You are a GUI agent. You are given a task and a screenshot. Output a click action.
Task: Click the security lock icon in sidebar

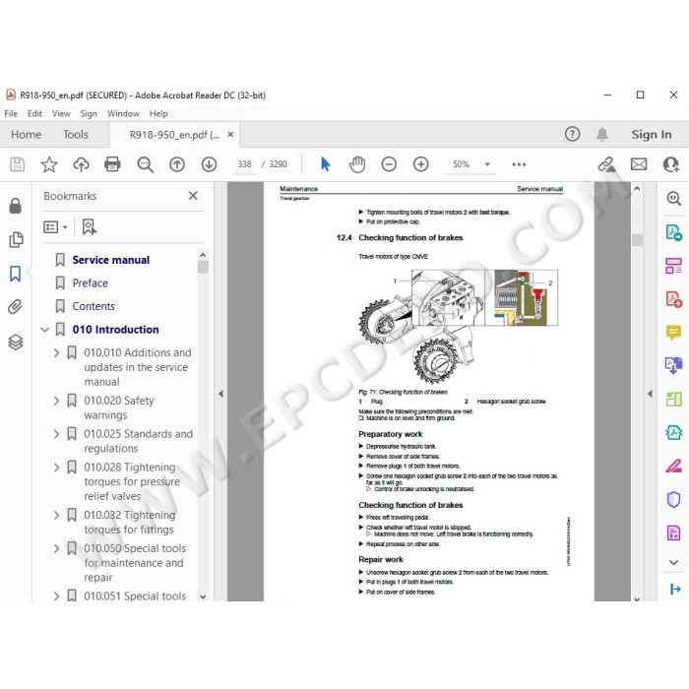click(x=16, y=205)
